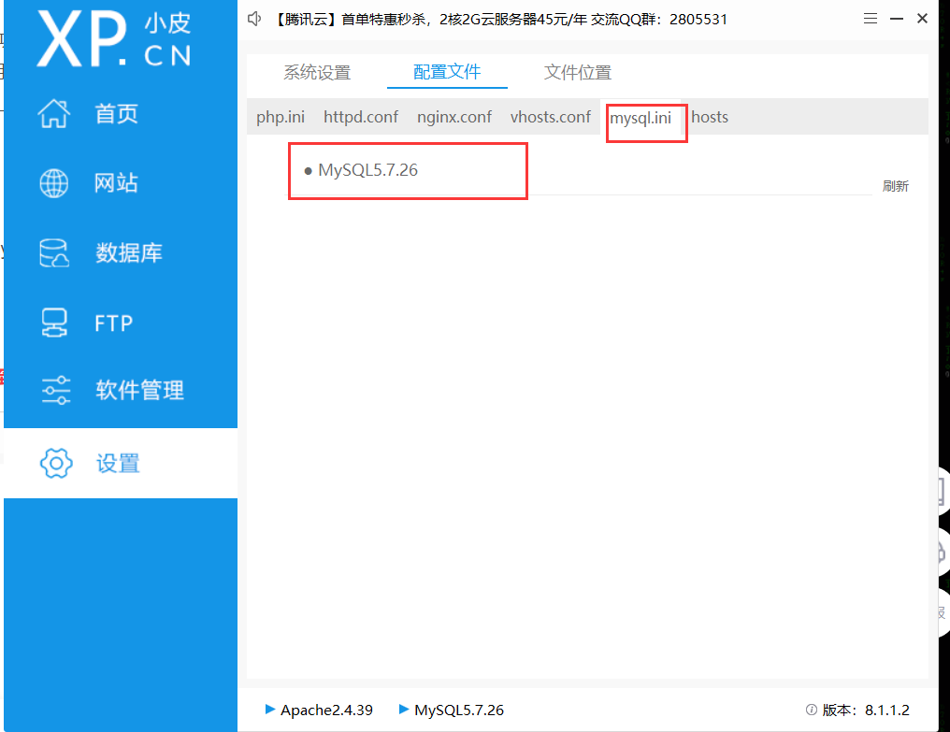The width and height of the screenshot is (950, 732).
Task: Click the XP.CN logo
Action: [114, 40]
